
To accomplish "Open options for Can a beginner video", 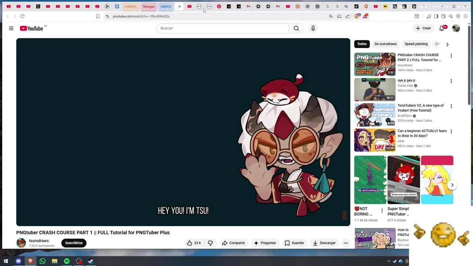I will (x=451, y=132).
